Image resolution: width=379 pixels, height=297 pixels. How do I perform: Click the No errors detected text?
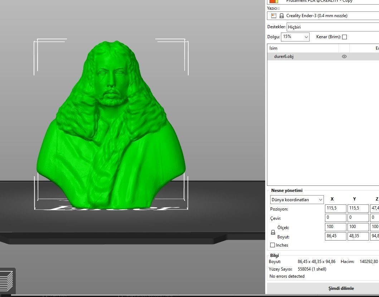point(287,276)
